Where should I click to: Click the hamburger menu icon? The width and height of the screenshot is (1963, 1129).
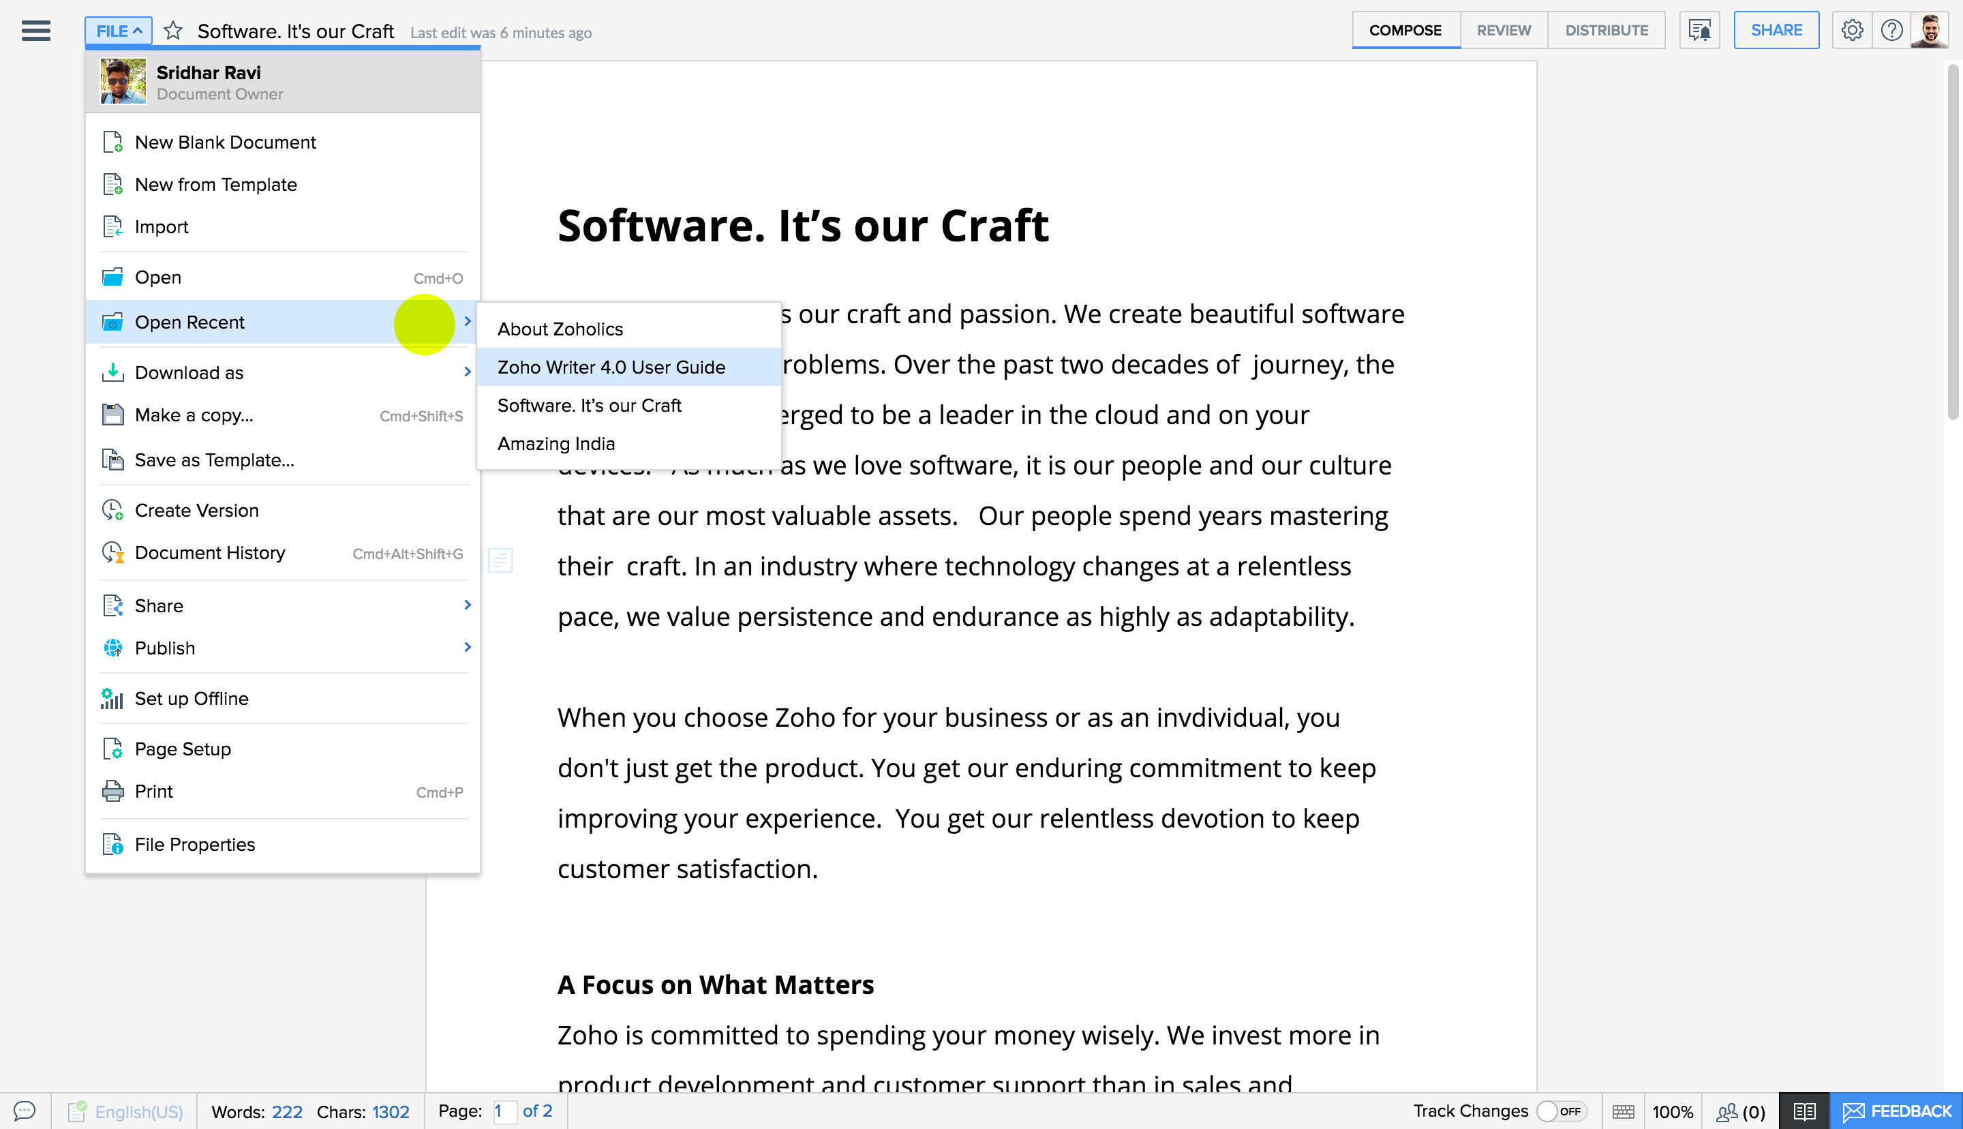[35, 31]
